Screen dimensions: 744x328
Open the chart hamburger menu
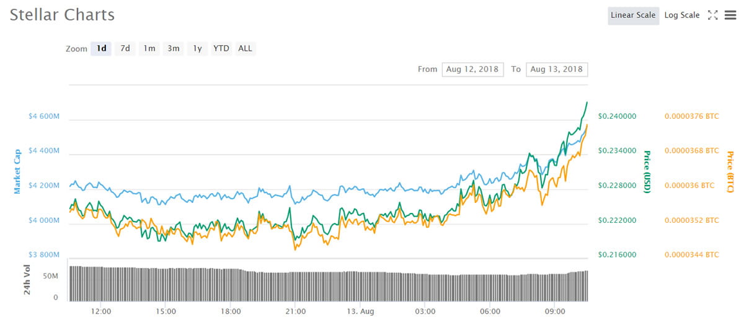tap(730, 15)
